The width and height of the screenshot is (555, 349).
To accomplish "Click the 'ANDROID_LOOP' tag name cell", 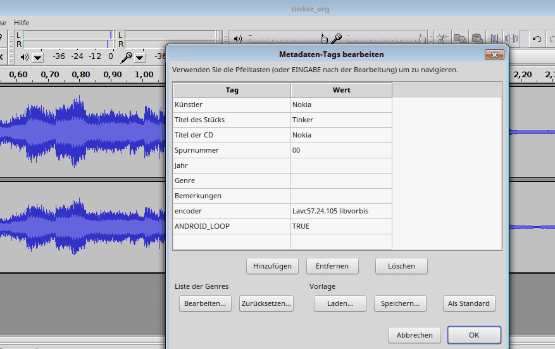I will pyautogui.click(x=232, y=227).
